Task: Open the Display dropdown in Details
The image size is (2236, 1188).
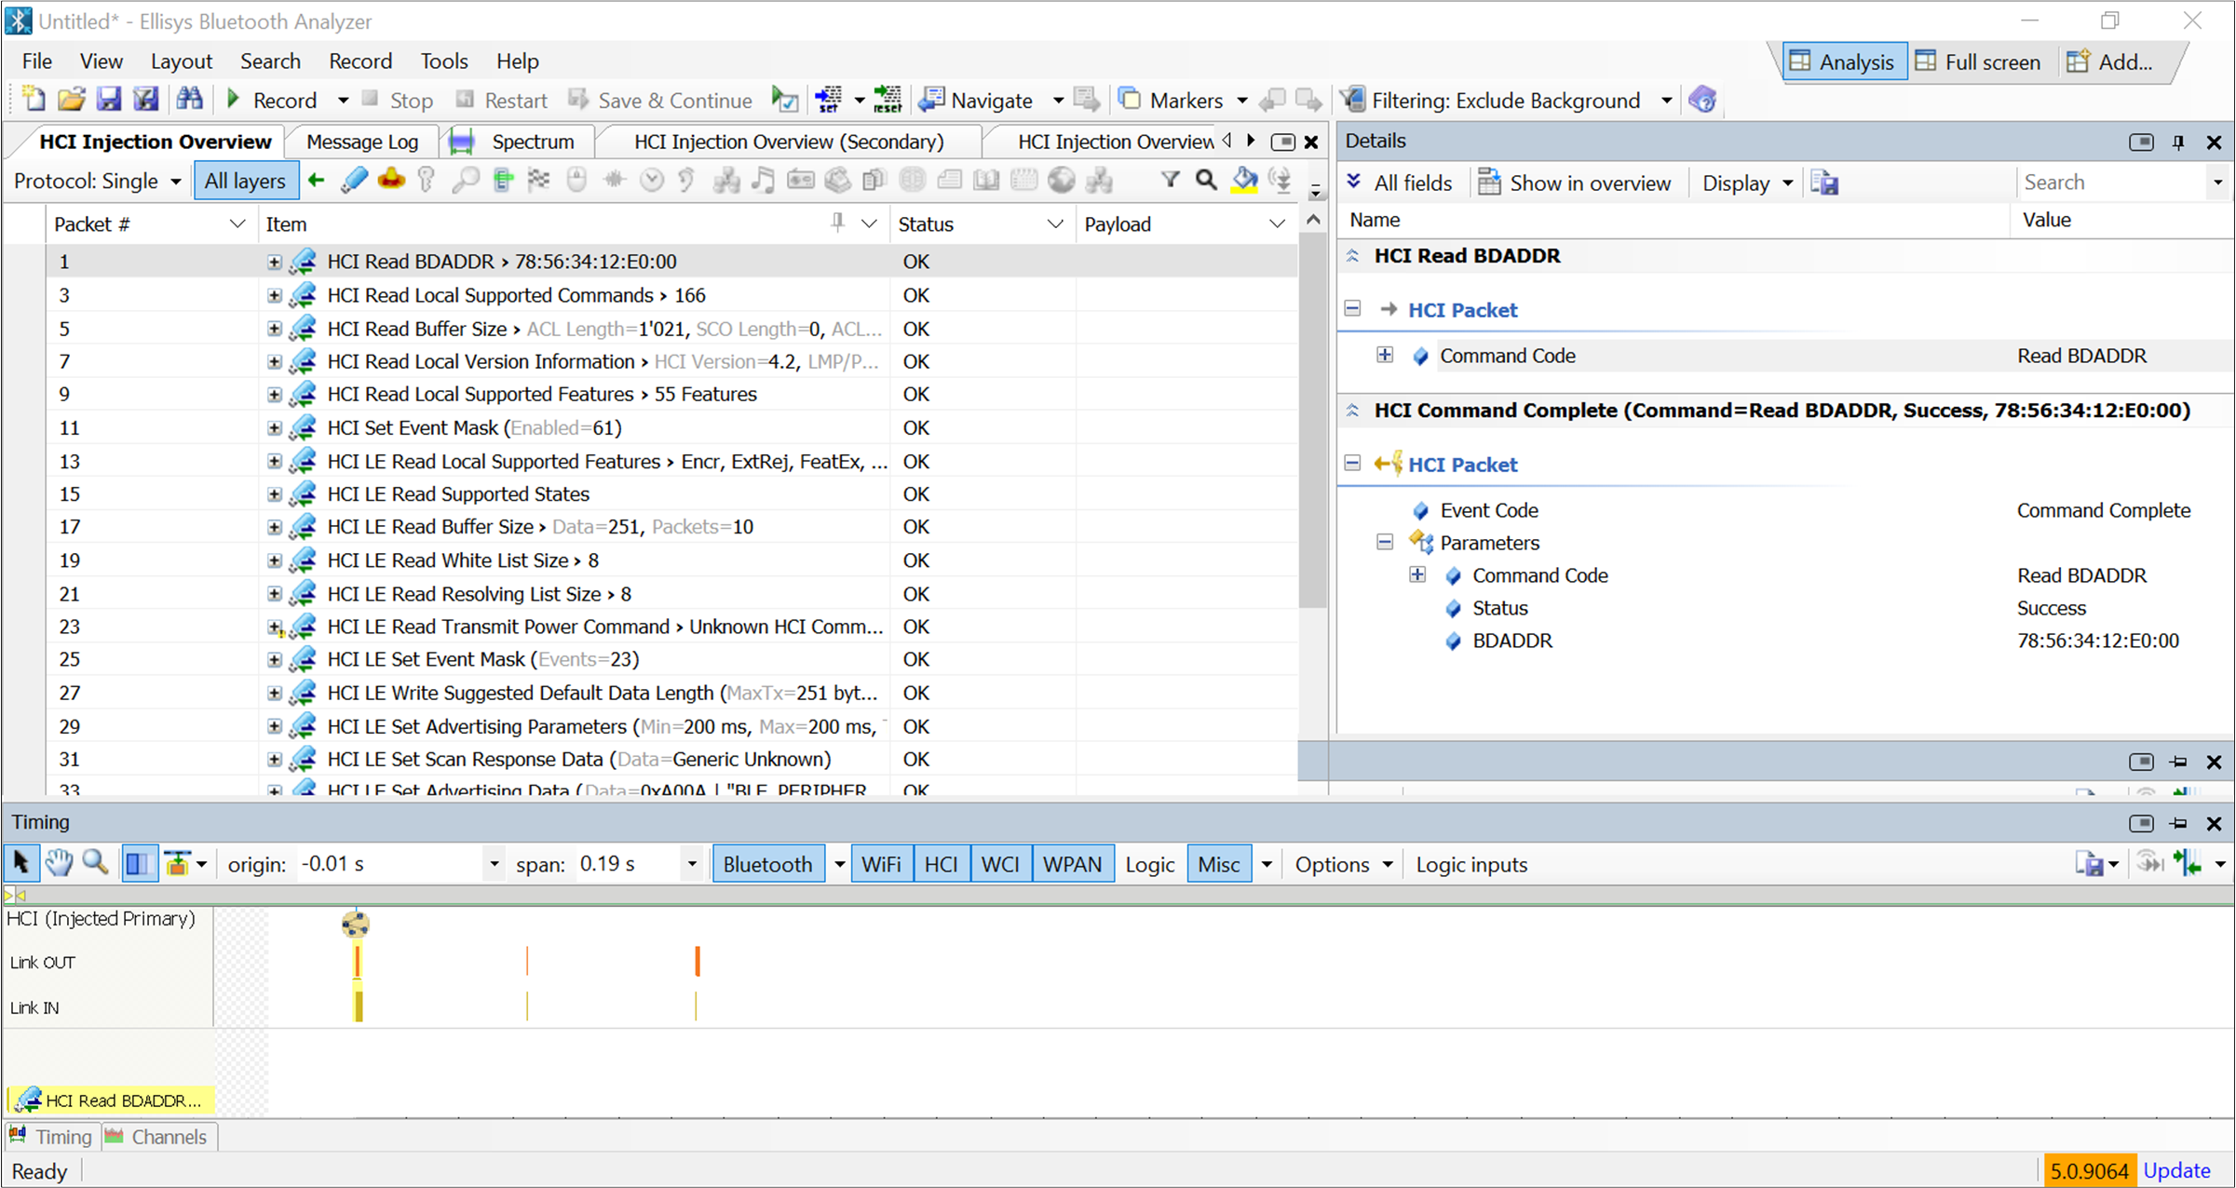Action: coord(1747,183)
